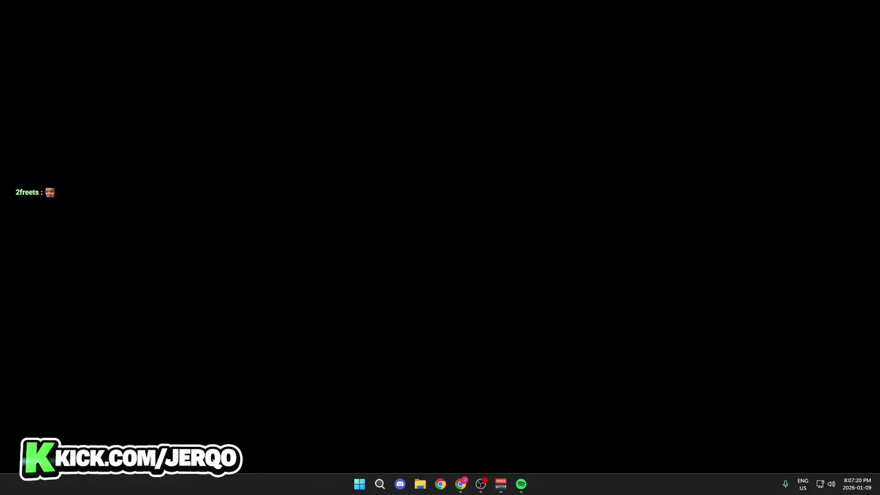Click the microphone icon in the system tray
880x495 pixels.
pos(785,484)
